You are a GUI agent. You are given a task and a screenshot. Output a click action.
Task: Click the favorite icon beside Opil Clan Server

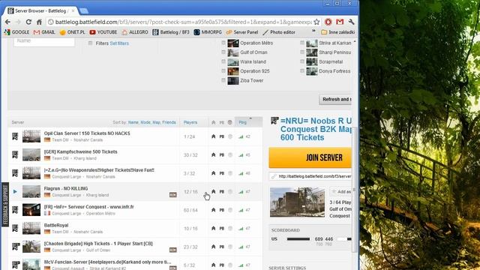(15, 136)
